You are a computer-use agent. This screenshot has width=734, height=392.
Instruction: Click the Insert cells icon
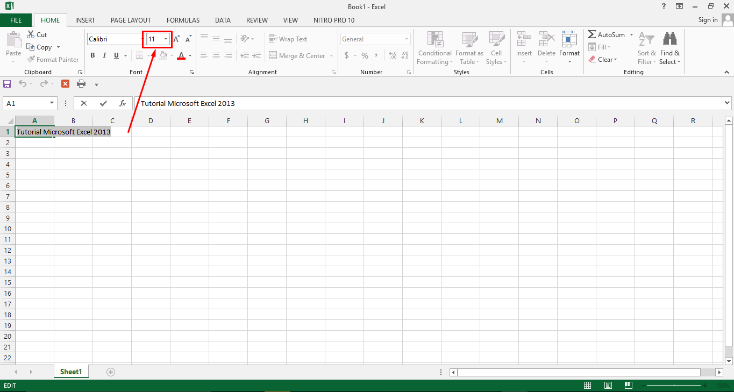(524, 39)
